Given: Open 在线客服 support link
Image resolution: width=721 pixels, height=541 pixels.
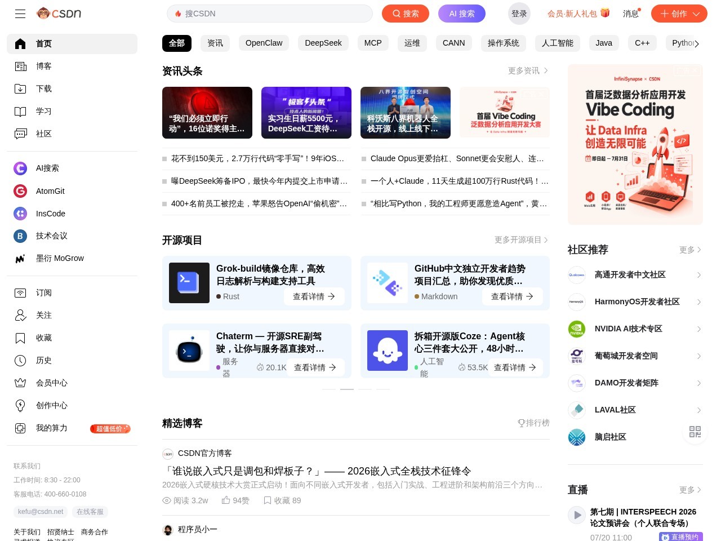Looking at the screenshot, I should click(90, 512).
